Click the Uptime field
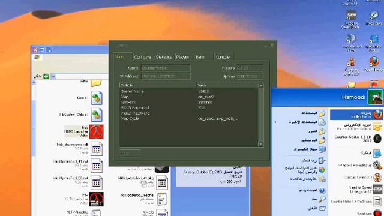Image resolution: width=384 pixels, height=216 pixels. (x=250, y=76)
